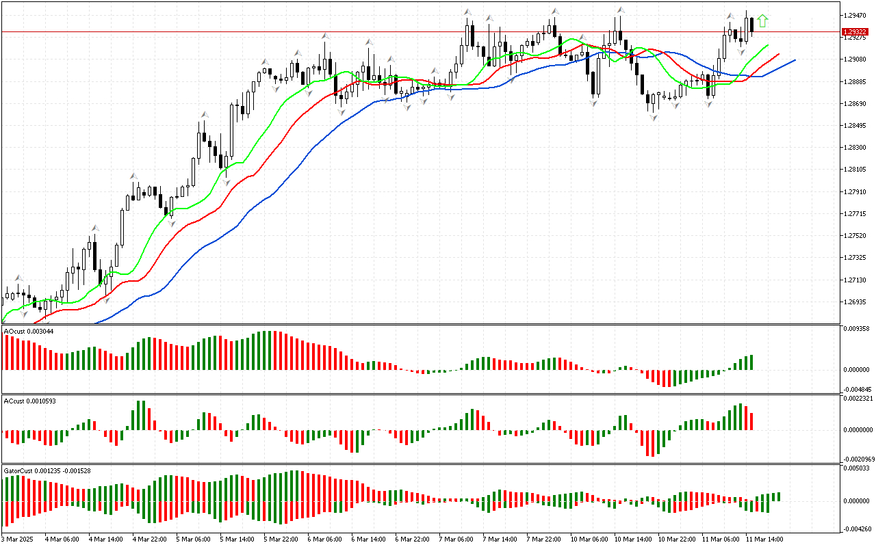Click the 6 Mar 06:00 time label
The width and height of the screenshot is (876, 547).
click(326, 539)
